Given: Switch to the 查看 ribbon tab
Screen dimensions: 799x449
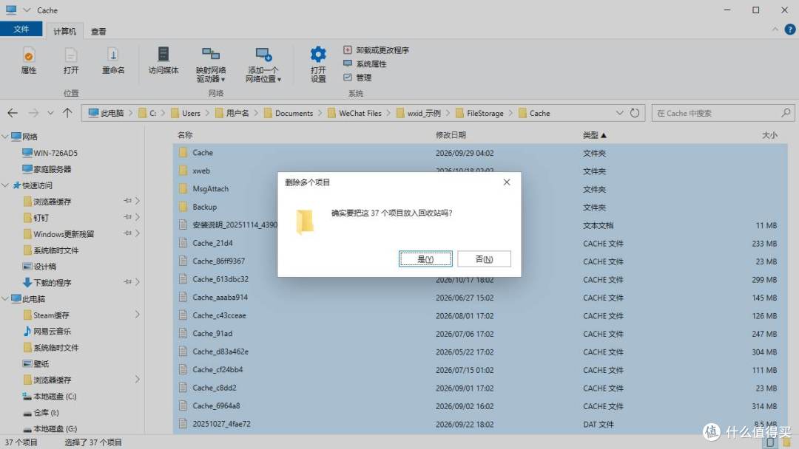Looking at the screenshot, I should (x=98, y=31).
